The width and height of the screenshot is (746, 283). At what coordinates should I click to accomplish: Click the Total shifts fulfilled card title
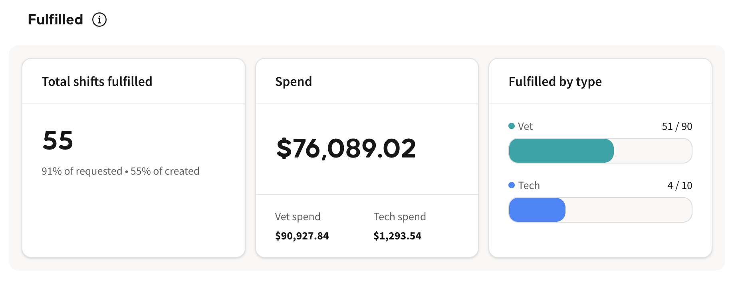pos(97,82)
